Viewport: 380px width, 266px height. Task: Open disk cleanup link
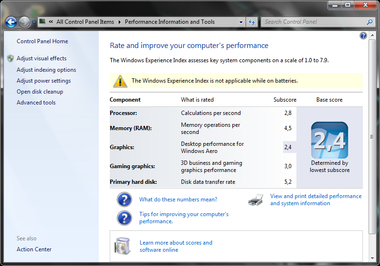40,92
